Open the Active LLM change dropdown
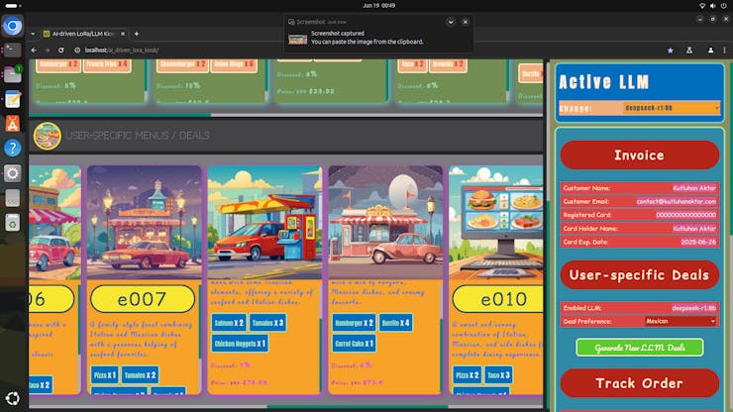 672,108
